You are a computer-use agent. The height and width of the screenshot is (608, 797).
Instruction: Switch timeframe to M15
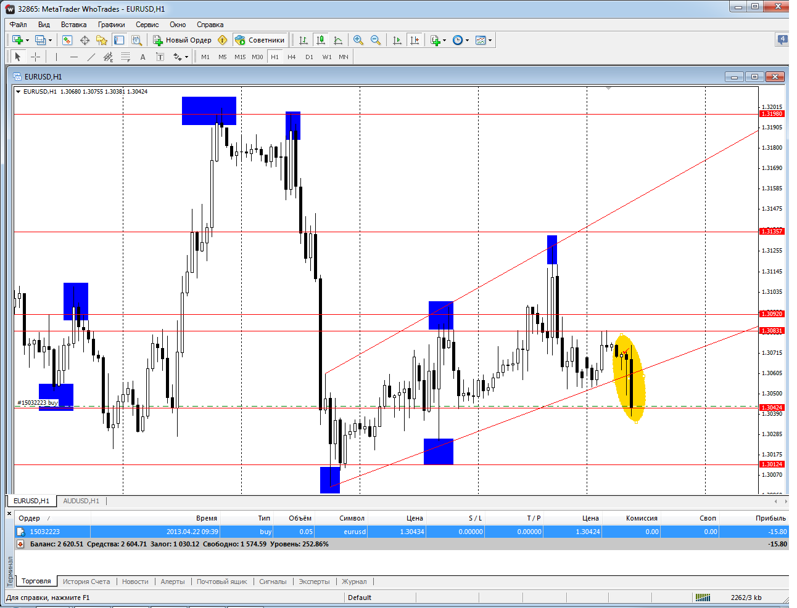[x=240, y=57]
